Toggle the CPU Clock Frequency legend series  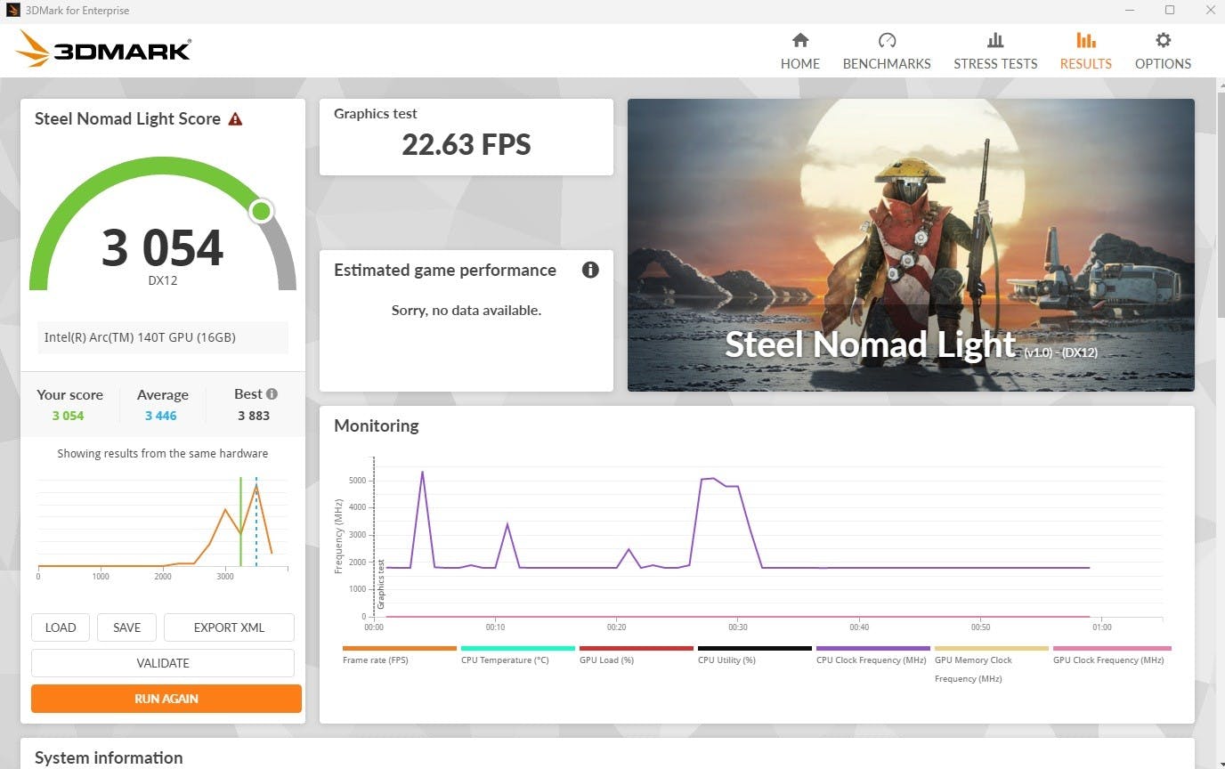[872, 655]
